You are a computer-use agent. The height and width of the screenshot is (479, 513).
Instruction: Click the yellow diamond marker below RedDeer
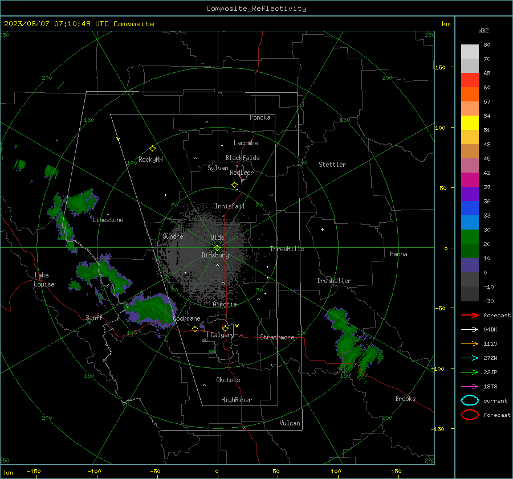(x=235, y=185)
